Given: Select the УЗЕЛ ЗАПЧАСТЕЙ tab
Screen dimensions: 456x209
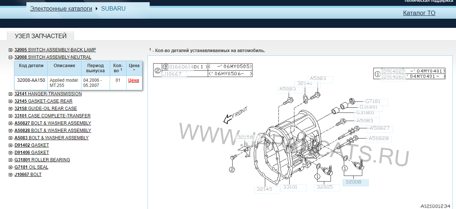Looking at the screenshot, I should point(40,36).
